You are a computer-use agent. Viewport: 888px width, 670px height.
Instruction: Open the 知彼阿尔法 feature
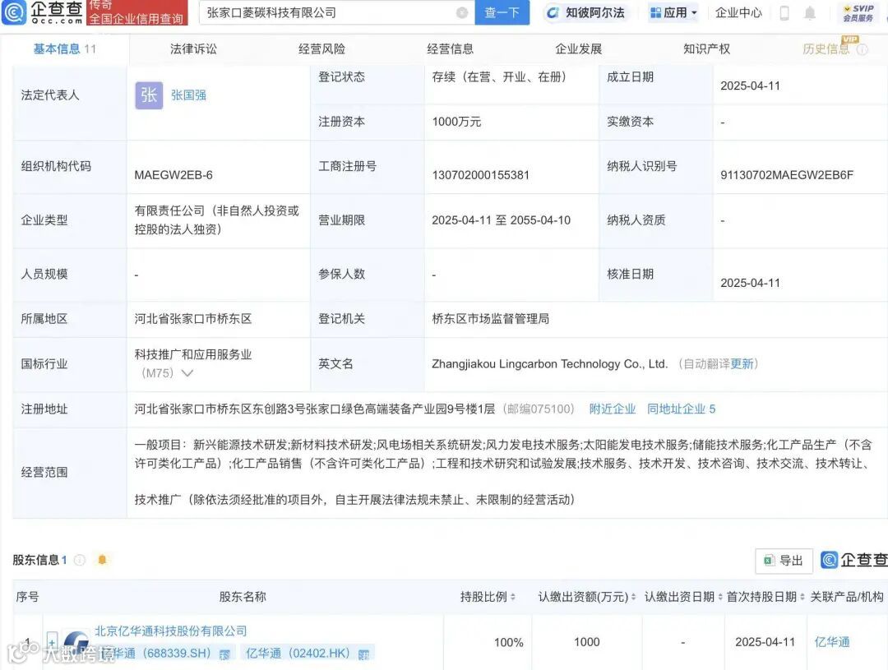coord(585,12)
